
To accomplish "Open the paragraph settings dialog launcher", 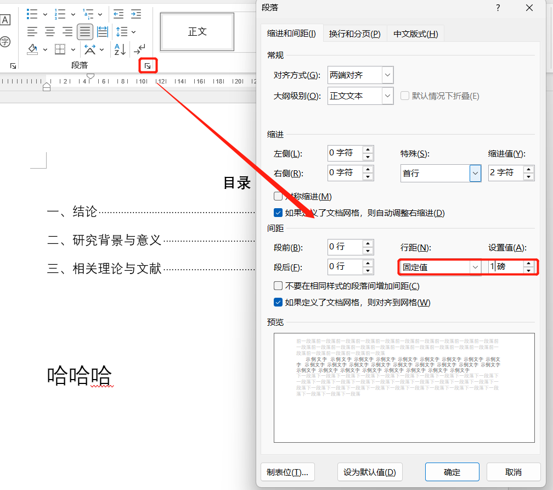I will tap(148, 66).
